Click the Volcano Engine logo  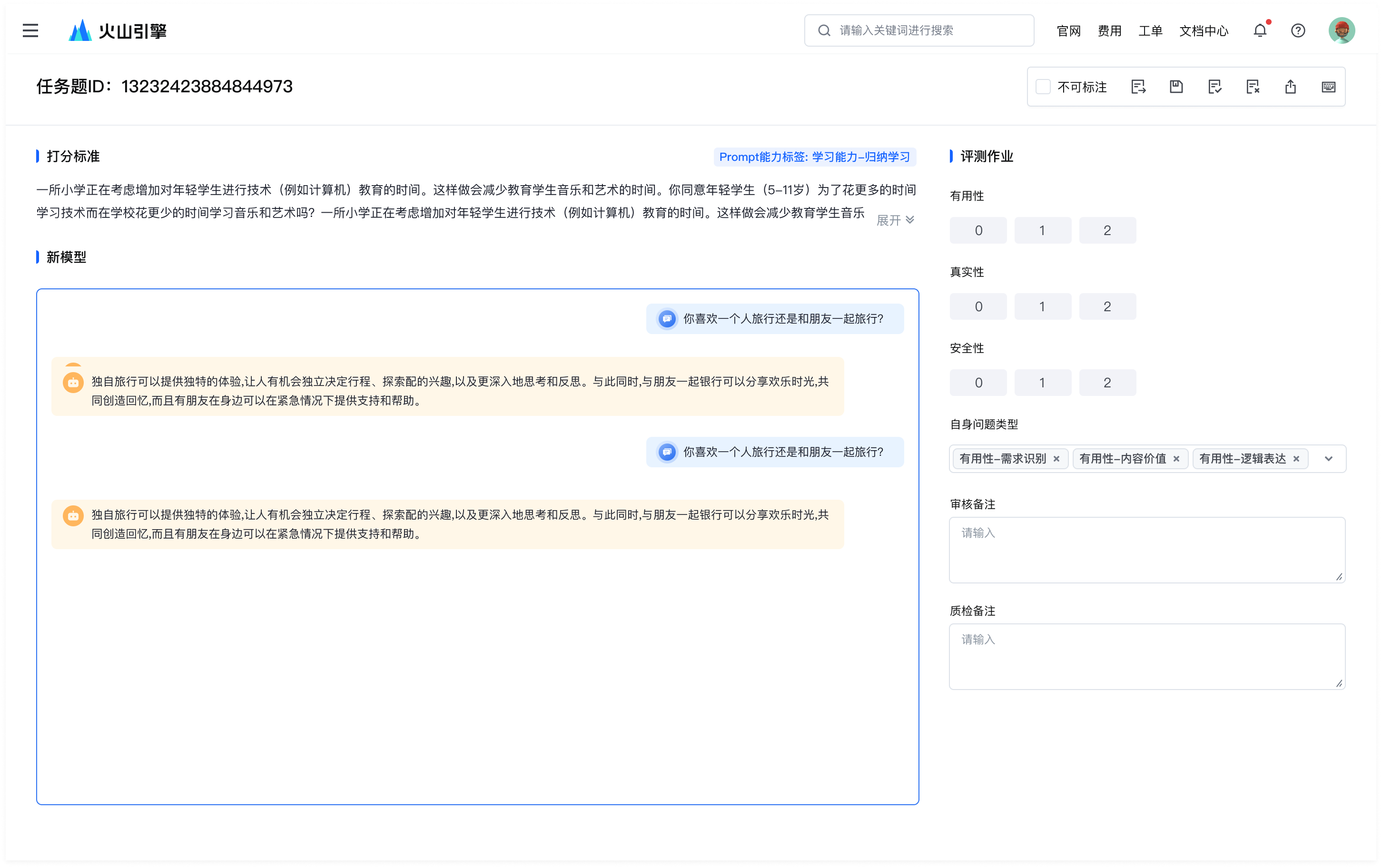tap(118, 30)
